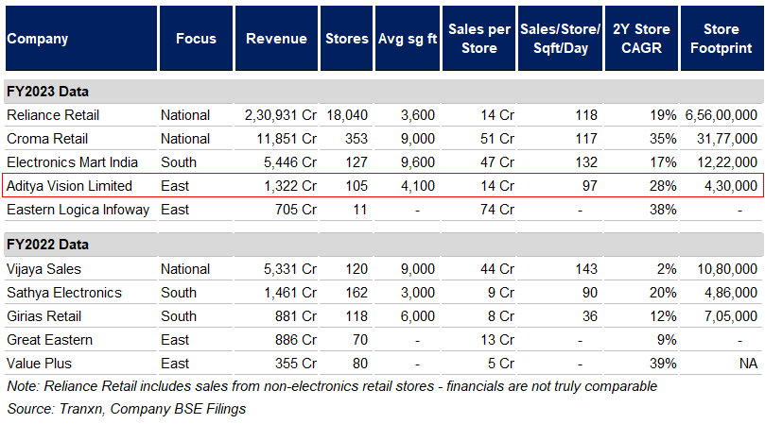Image resolution: width=765 pixels, height=424 pixels.
Task: Click Girias sales per sqft value 36
Action: (x=590, y=316)
